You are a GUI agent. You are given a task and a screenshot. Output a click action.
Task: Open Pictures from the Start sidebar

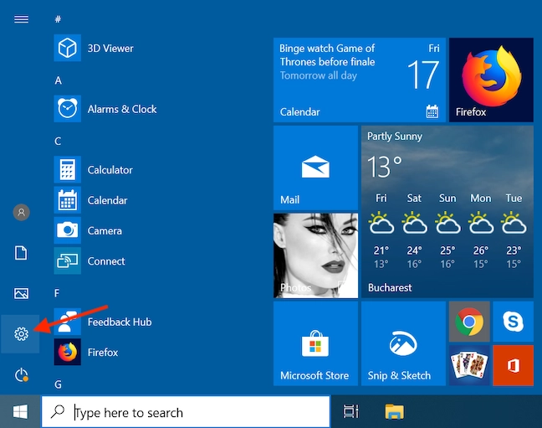(x=21, y=293)
